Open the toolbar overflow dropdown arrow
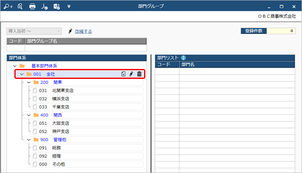The width and height of the screenshot is (302, 173). [x=69, y=7]
